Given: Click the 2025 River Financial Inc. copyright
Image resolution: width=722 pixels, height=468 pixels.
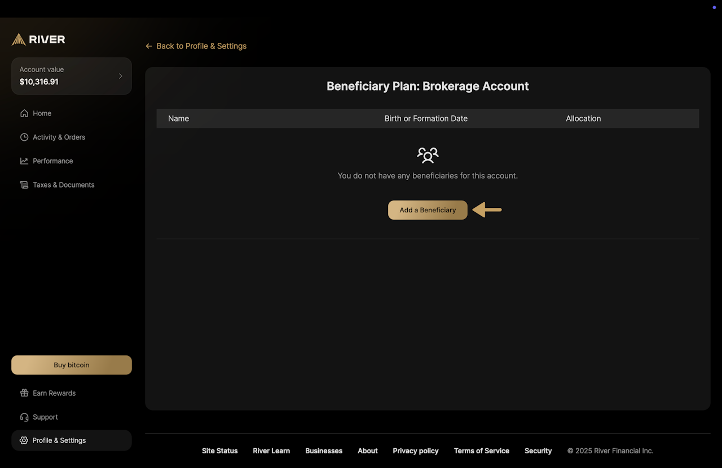Looking at the screenshot, I should [610, 451].
